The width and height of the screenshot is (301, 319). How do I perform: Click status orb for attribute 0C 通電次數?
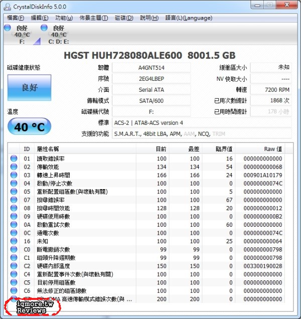(14, 233)
